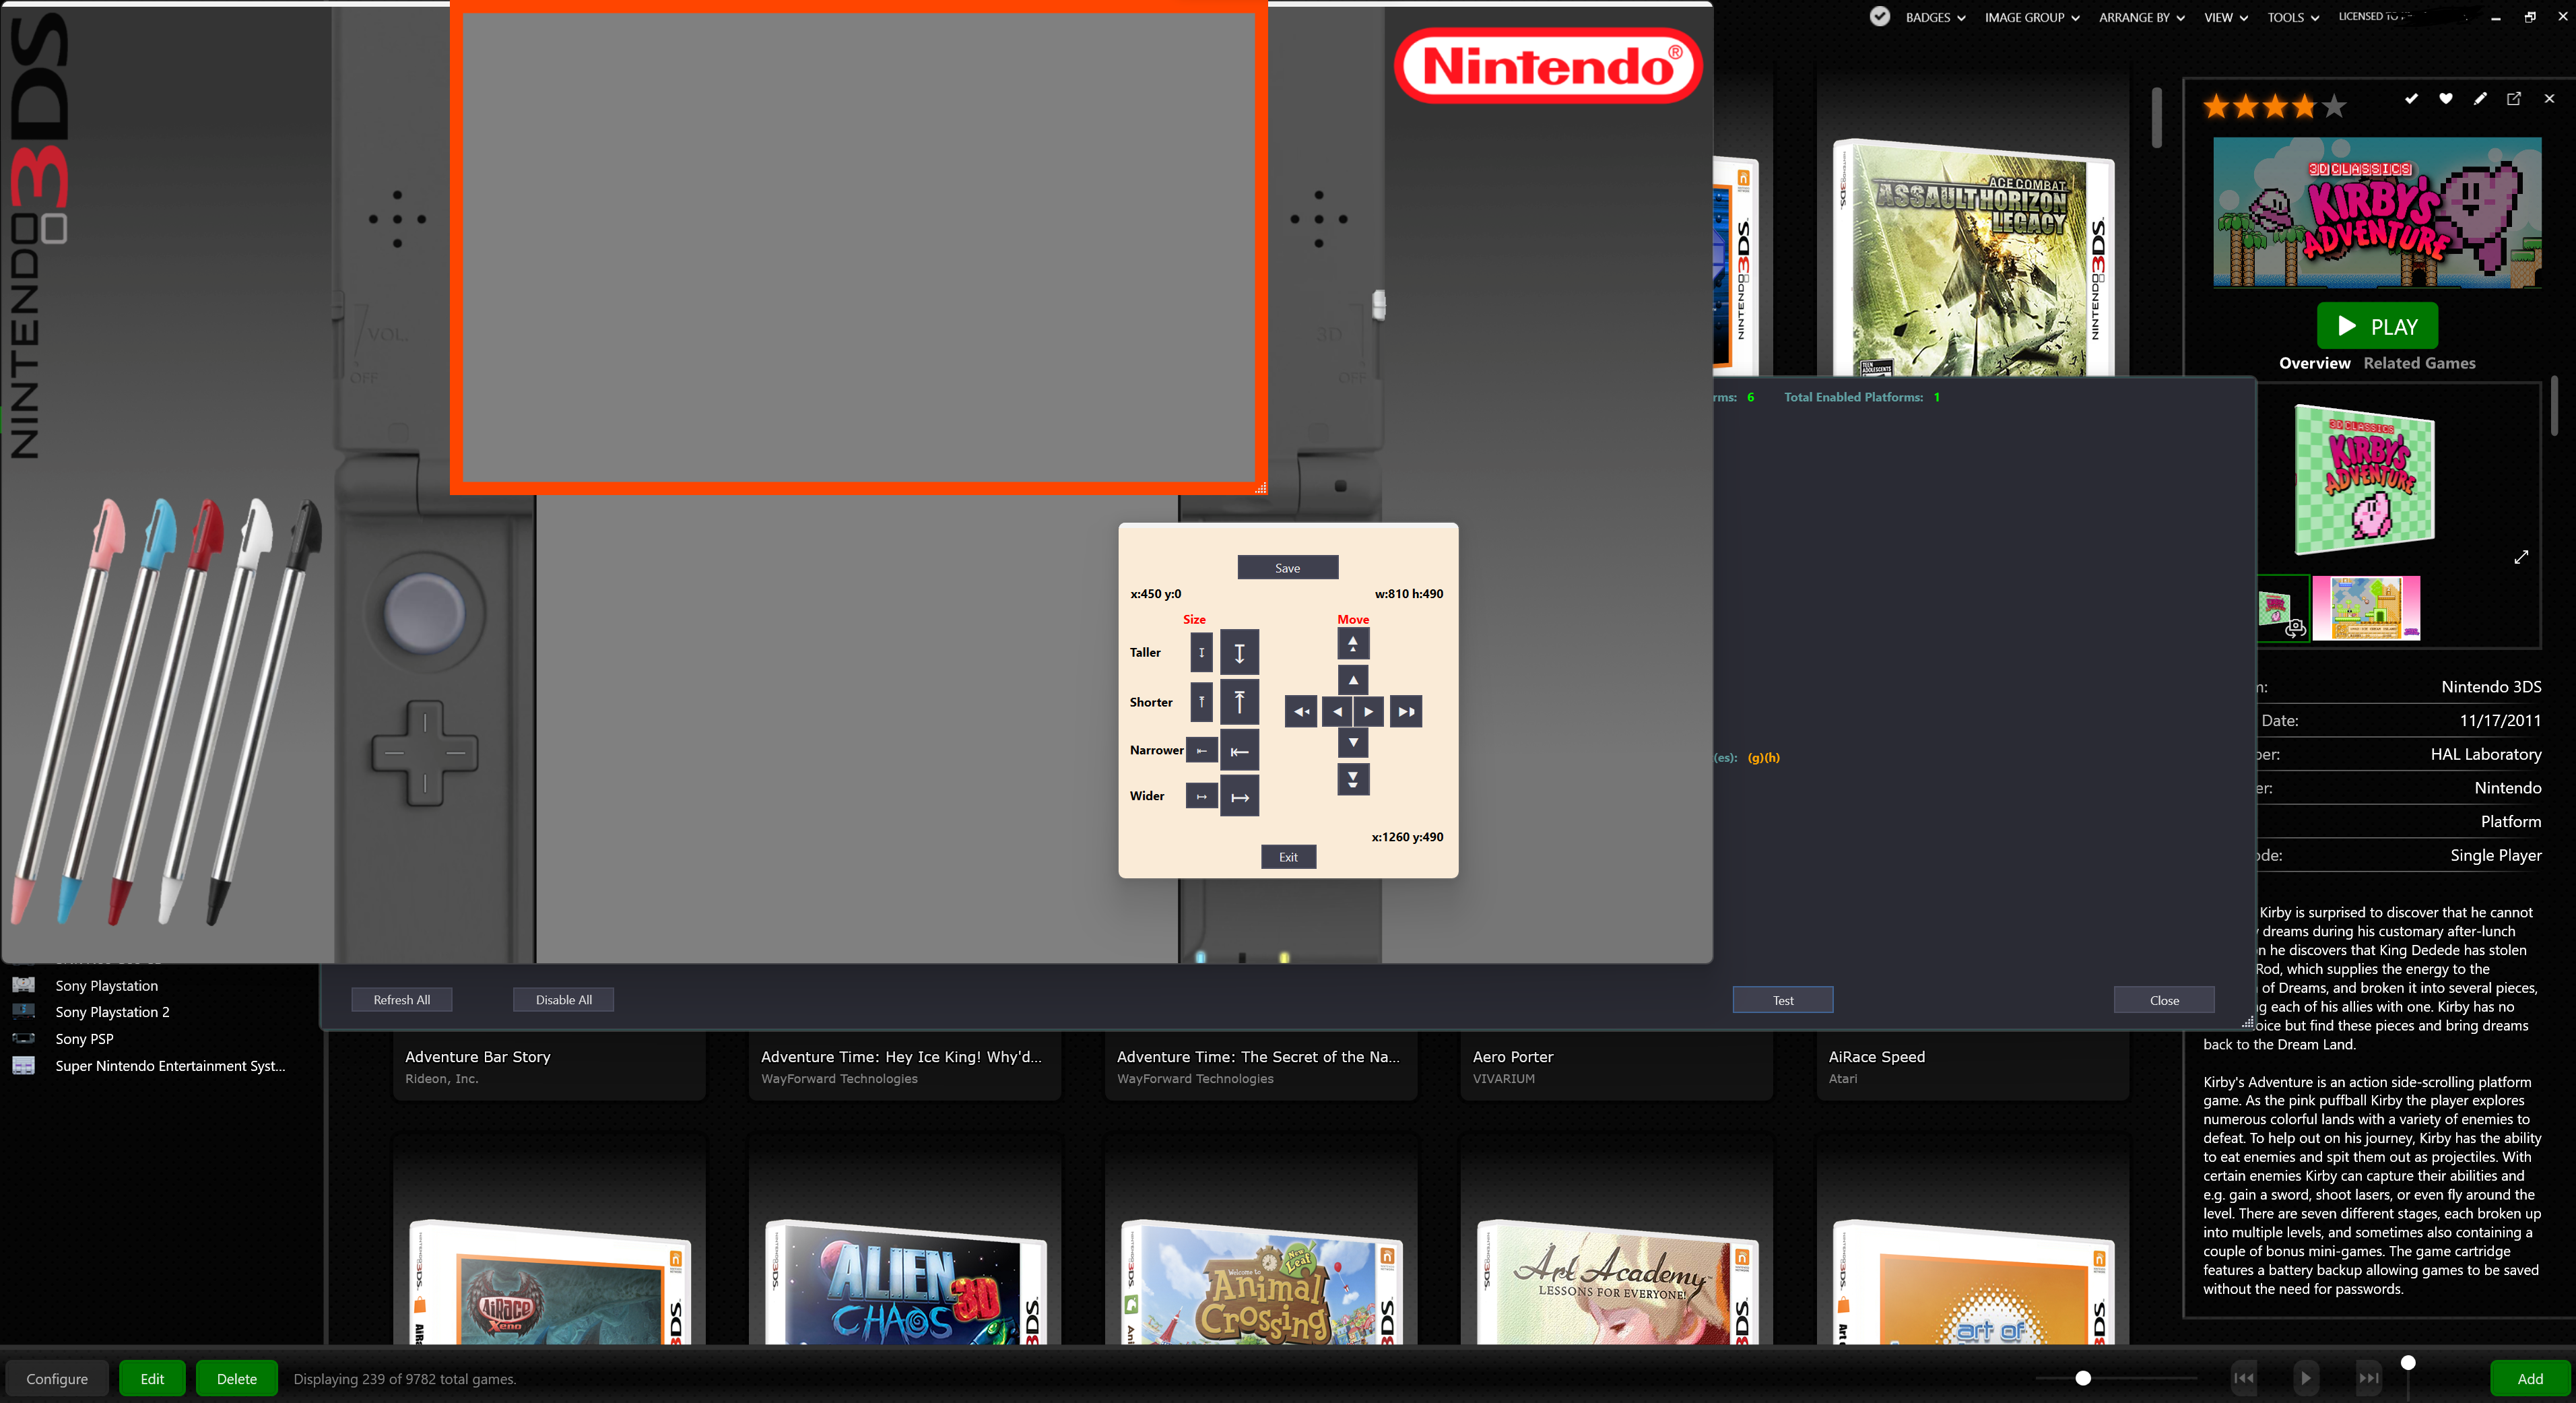2576x1403 pixels.
Task: Move region down by large step
Action: (x=1353, y=779)
